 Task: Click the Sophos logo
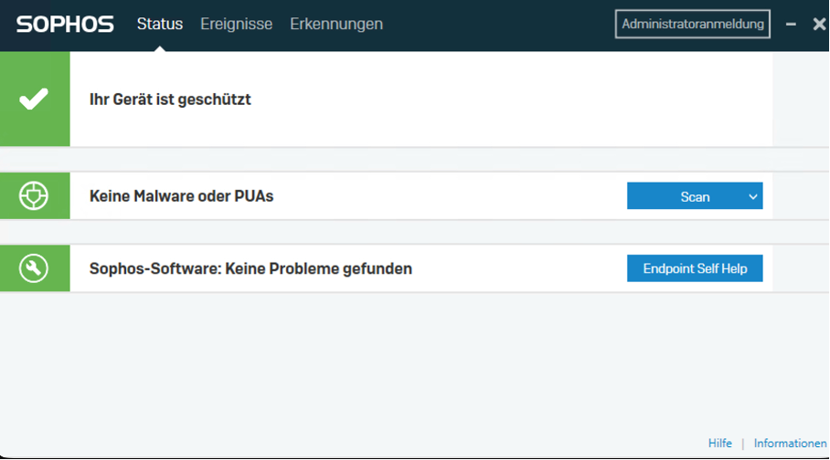[x=65, y=25]
